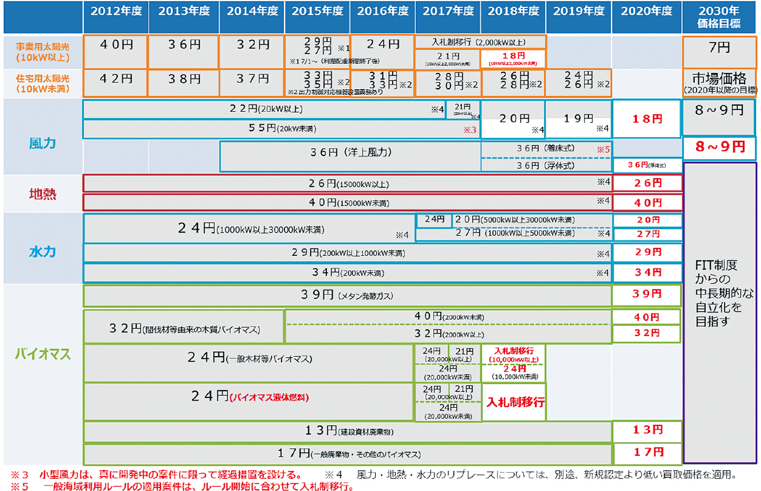This screenshot has height=491, width=761.
Task: Click the バイオマス row label
Action: (42, 354)
